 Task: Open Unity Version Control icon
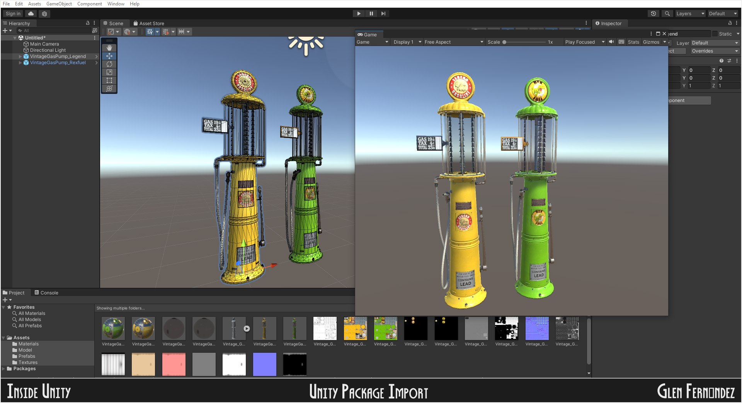click(44, 14)
